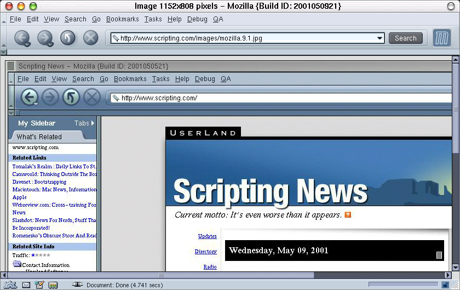
Task: Click the security padlock in status bar
Action: [x=445, y=285]
